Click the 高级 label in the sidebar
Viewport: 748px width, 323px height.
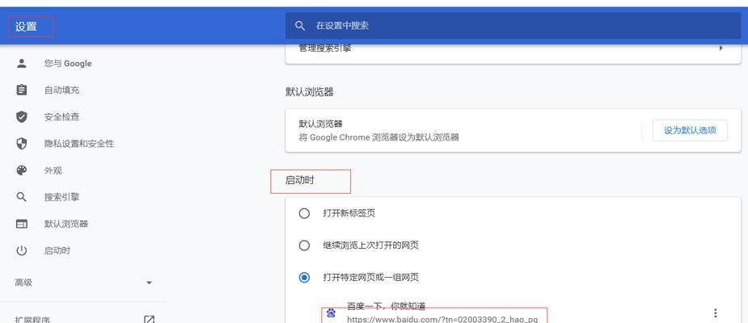[23, 283]
